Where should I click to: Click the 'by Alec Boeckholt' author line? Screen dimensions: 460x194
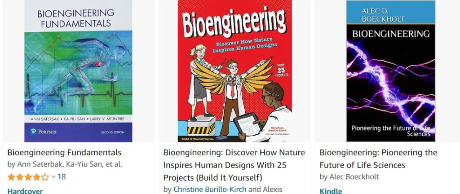click(349, 177)
